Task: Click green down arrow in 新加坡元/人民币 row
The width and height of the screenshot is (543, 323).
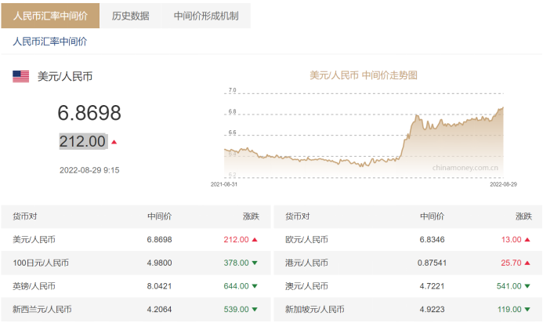Action: (x=527, y=310)
